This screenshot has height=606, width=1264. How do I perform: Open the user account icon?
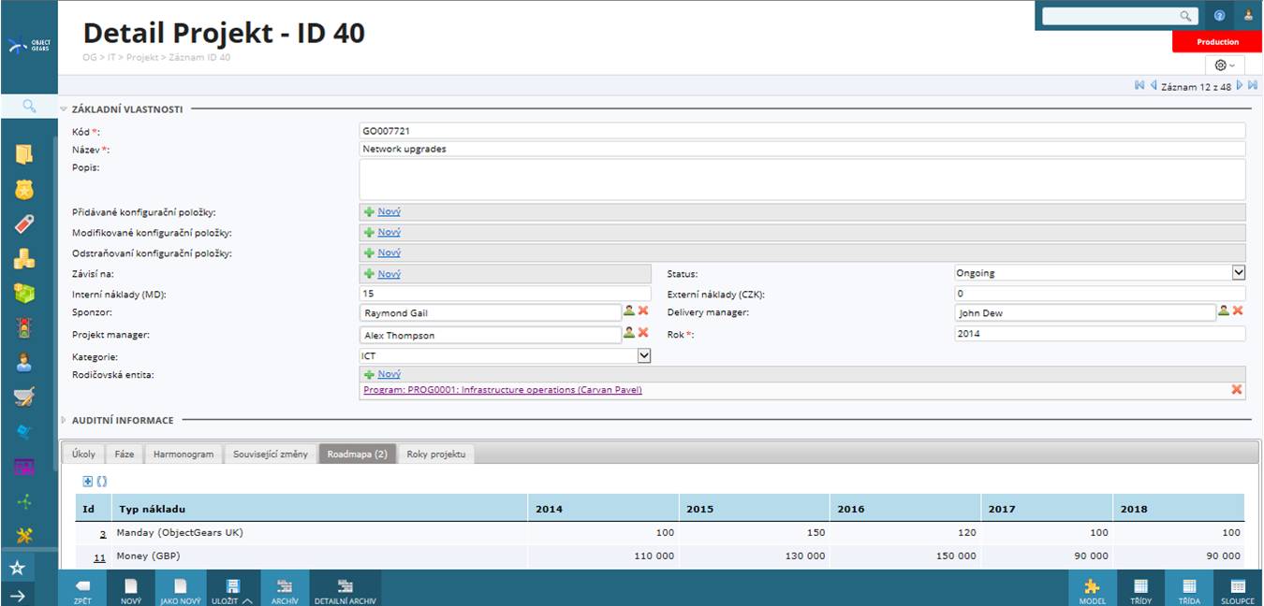coord(1248,16)
